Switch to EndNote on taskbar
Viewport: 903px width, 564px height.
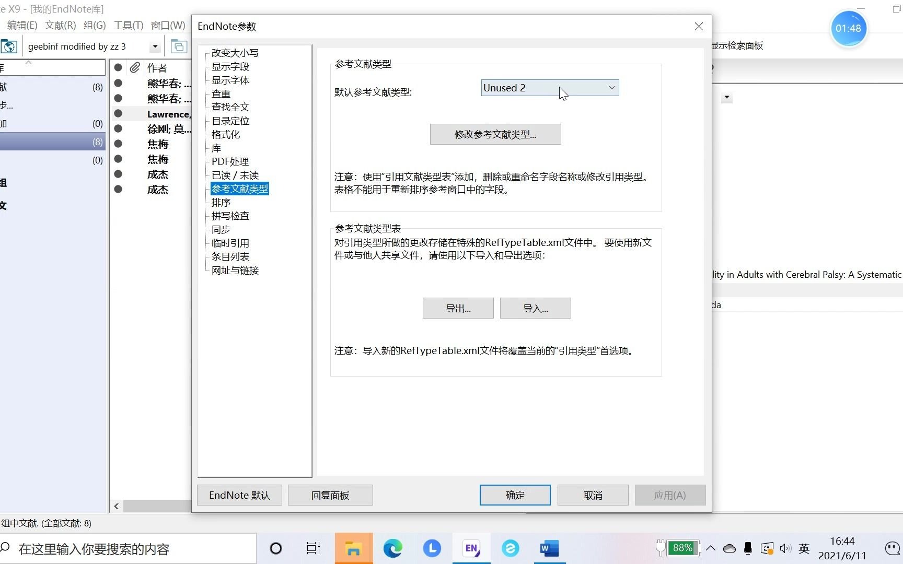[x=471, y=548]
